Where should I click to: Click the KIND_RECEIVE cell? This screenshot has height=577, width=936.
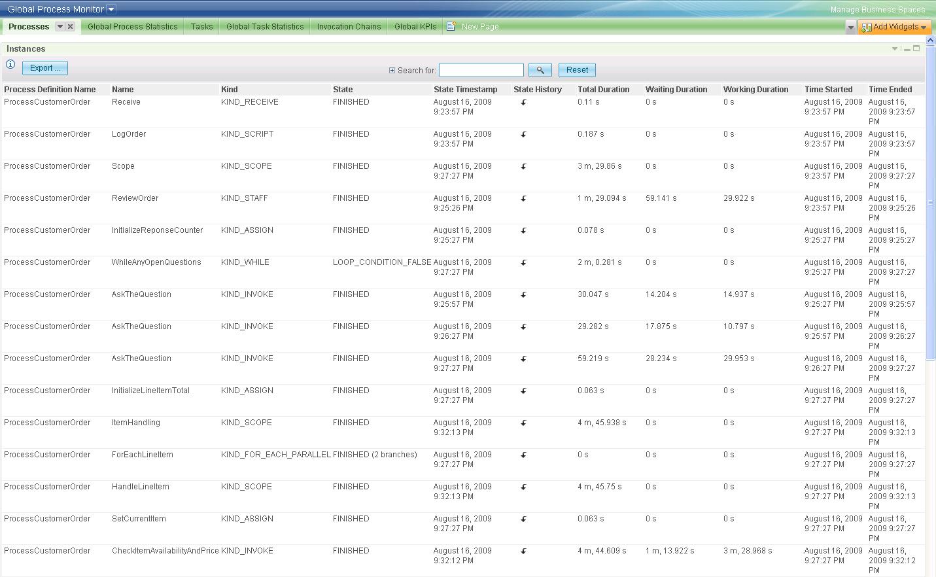click(250, 102)
